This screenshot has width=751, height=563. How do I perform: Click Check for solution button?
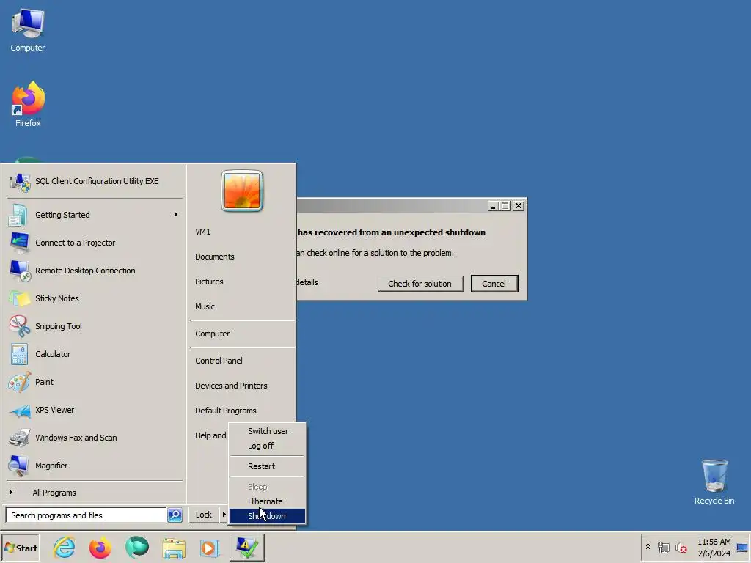pos(420,284)
